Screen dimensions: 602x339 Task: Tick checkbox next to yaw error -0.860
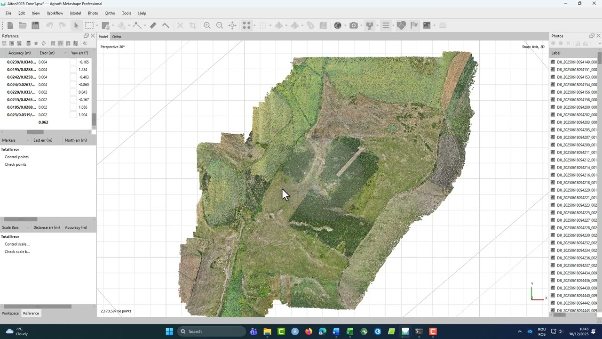tap(73, 85)
